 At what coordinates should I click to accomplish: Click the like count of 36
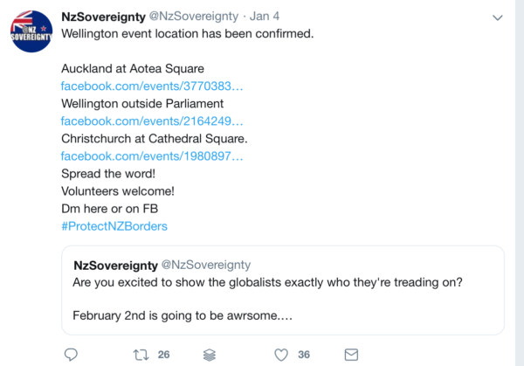point(304,355)
